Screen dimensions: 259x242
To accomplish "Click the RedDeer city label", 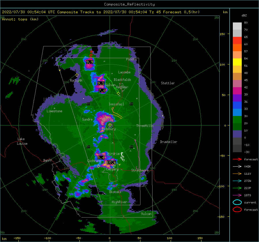I will [x=122, y=87].
